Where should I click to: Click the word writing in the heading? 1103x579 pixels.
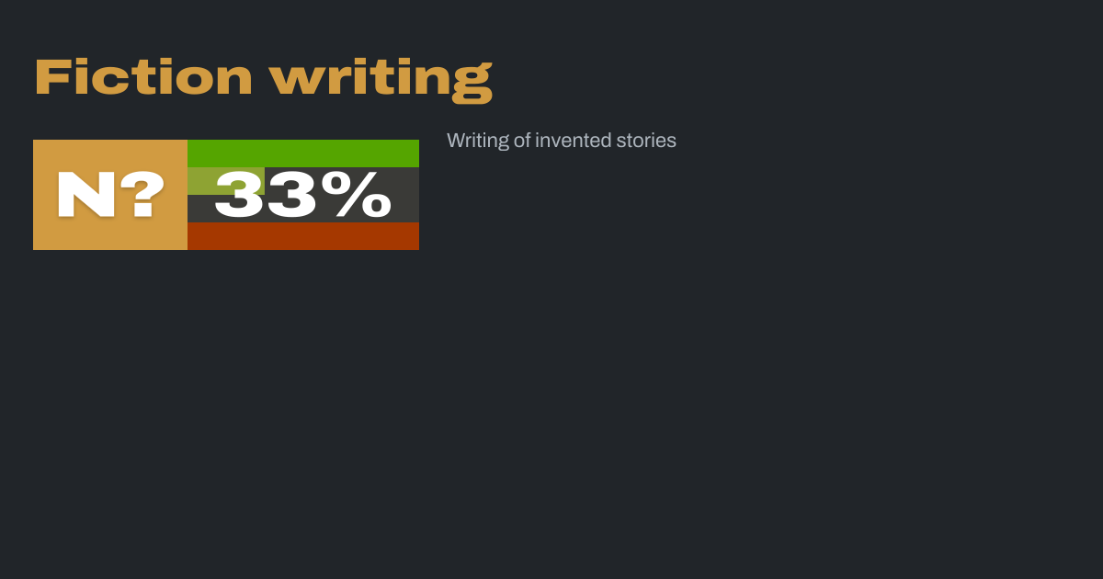click(x=381, y=79)
